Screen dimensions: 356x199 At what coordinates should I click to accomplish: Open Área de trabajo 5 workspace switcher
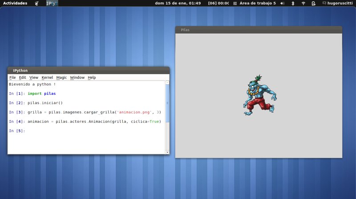258,3
